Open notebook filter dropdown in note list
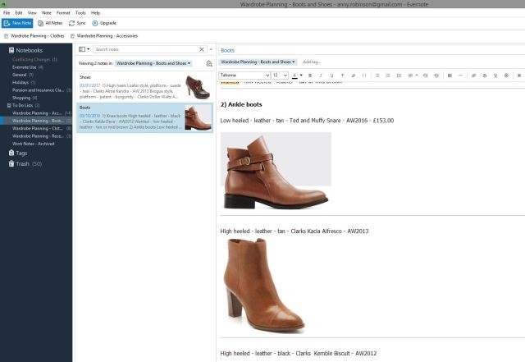 tap(153, 63)
